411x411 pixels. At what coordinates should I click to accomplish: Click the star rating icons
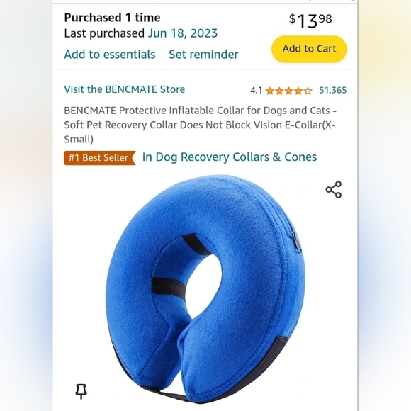(288, 91)
